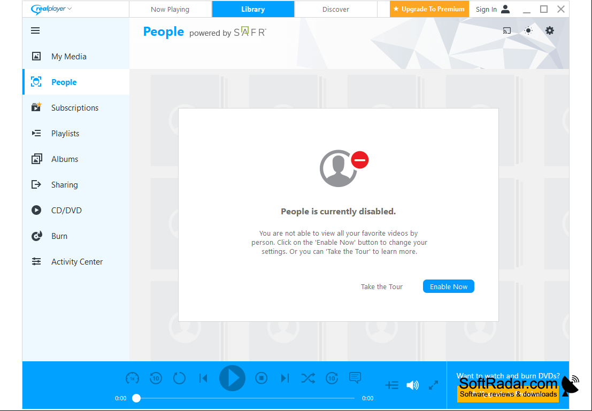Open Sharing section
592x411 pixels.
click(x=76, y=184)
